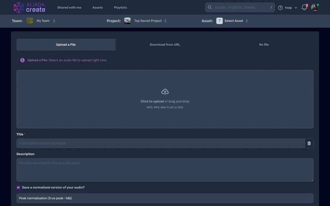Click the Top Secret Project thumbnail

(x=127, y=21)
